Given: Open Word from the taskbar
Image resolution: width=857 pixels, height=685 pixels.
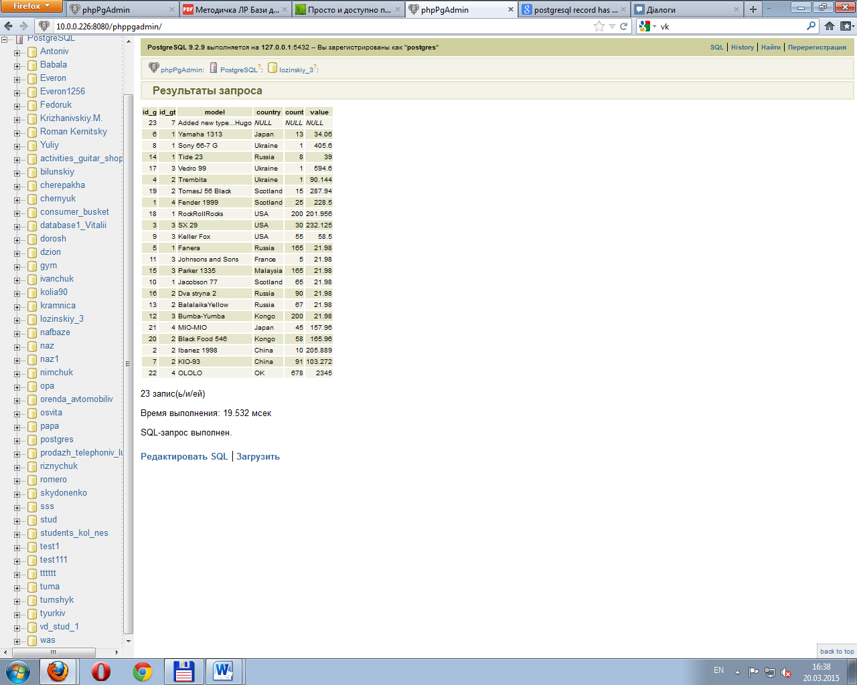Looking at the screenshot, I should (x=224, y=672).
